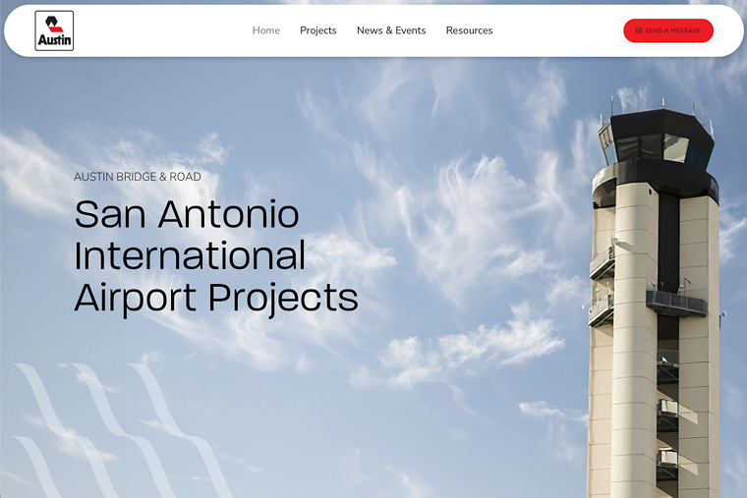Click the "Airport Projects" heading line

[216, 298]
